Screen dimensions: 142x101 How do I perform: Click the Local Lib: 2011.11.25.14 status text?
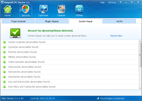coord(43,98)
